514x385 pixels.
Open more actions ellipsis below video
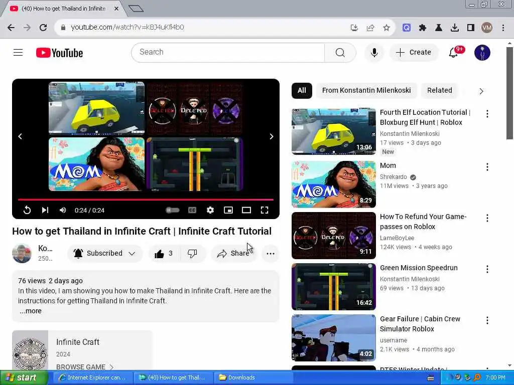pos(271,253)
